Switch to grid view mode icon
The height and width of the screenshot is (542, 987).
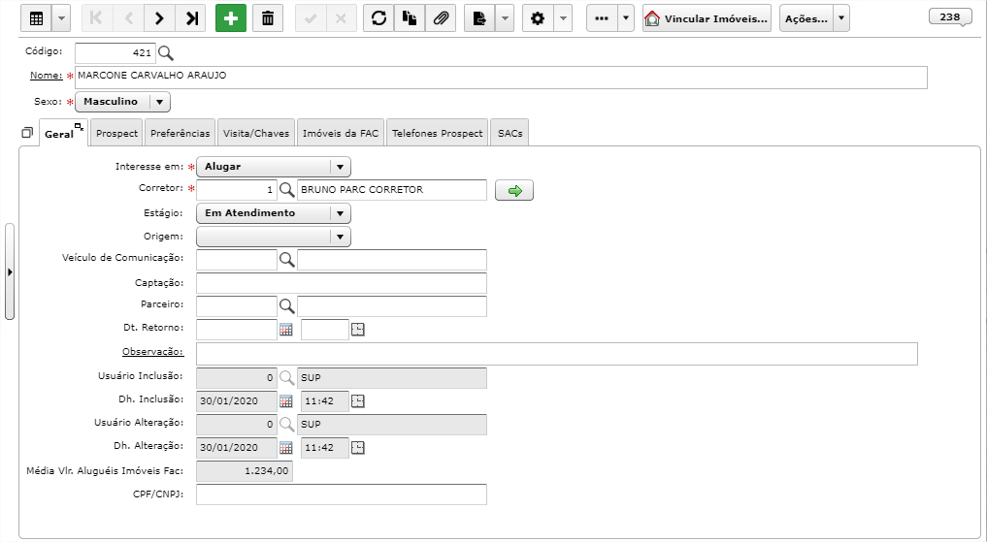point(37,18)
